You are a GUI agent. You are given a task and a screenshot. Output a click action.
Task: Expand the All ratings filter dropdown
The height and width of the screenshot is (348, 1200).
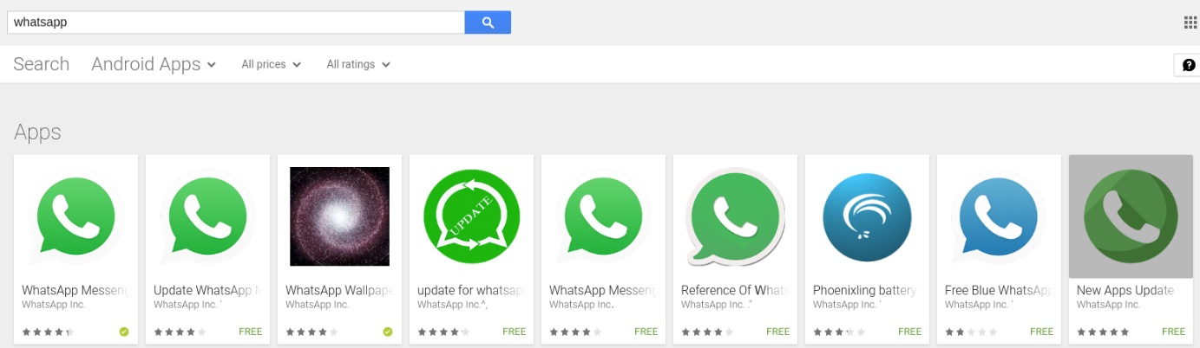(358, 64)
